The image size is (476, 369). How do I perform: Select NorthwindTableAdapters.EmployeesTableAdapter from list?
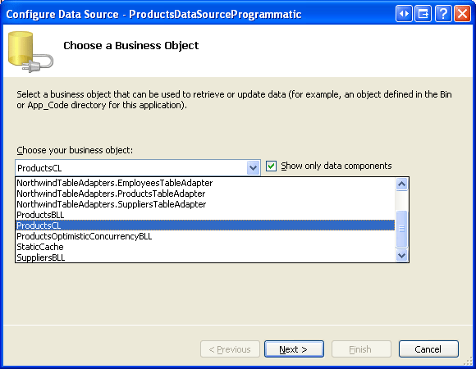pyautogui.click(x=205, y=183)
